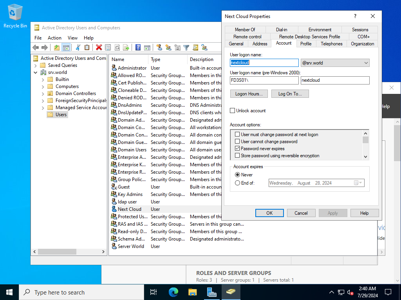Check User cannot change password
The width and height of the screenshot is (401, 300).
click(x=237, y=141)
